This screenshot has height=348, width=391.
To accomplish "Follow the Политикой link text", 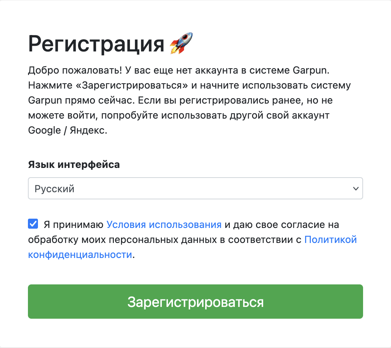I will tap(330, 239).
